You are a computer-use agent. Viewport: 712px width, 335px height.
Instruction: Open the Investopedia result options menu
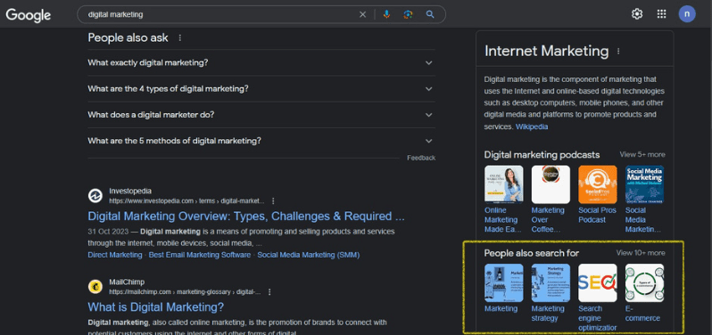pos(273,200)
